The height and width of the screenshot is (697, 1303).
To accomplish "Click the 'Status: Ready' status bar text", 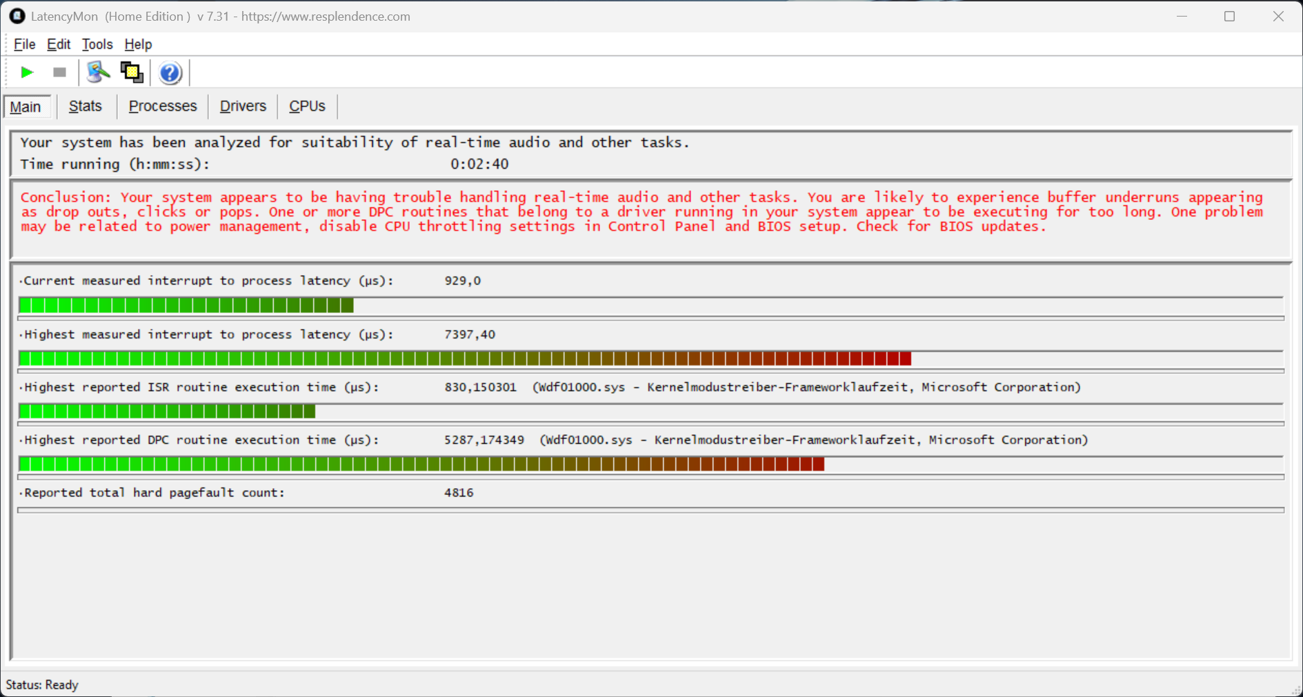I will click(x=42, y=685).
